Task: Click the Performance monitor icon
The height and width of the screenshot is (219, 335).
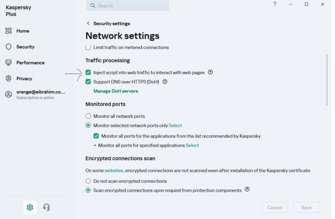Action: (9, 63)
